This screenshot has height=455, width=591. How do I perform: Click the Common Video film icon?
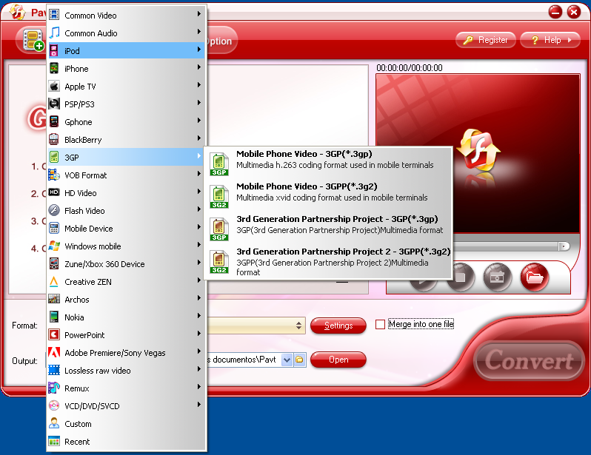point(54,15)
